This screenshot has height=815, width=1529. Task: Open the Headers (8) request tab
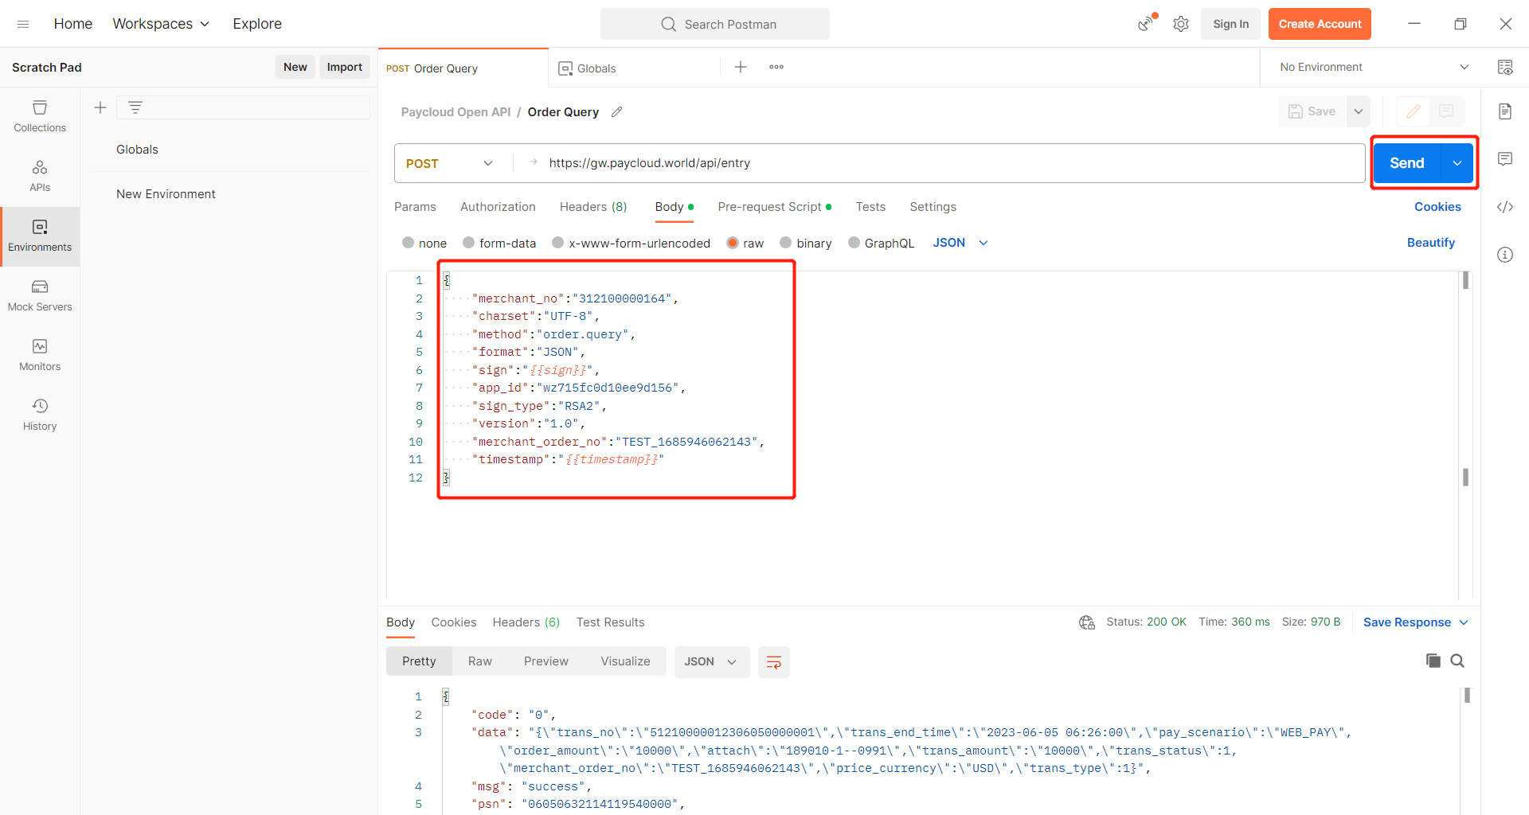pyautogui.click(x=593, y=207)
